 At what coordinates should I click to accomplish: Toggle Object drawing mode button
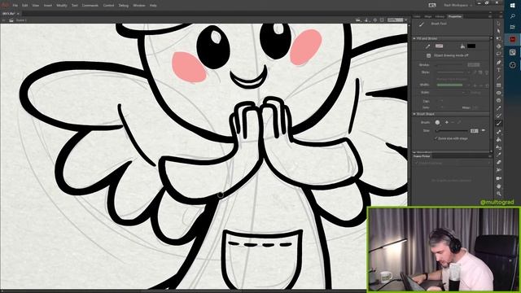tap(429, 55)
